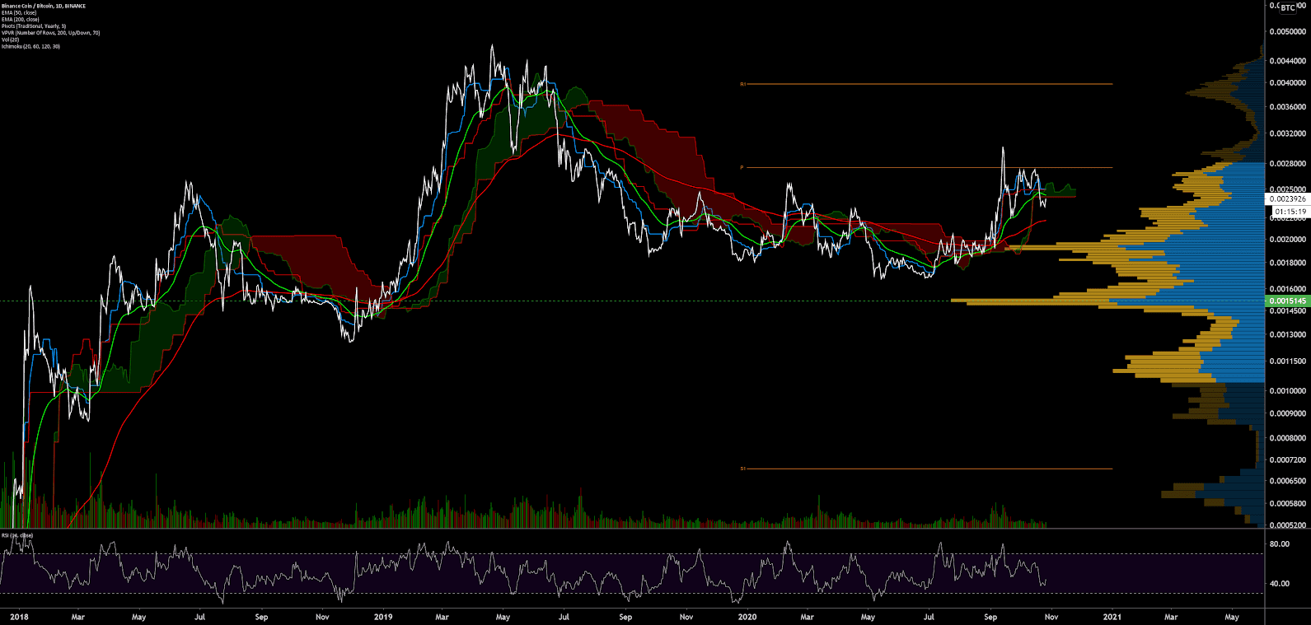Viewport: 1311px width, 625px height.
Task: Select the Vol (20) indicator legend
Action: (x=10, y=40)
